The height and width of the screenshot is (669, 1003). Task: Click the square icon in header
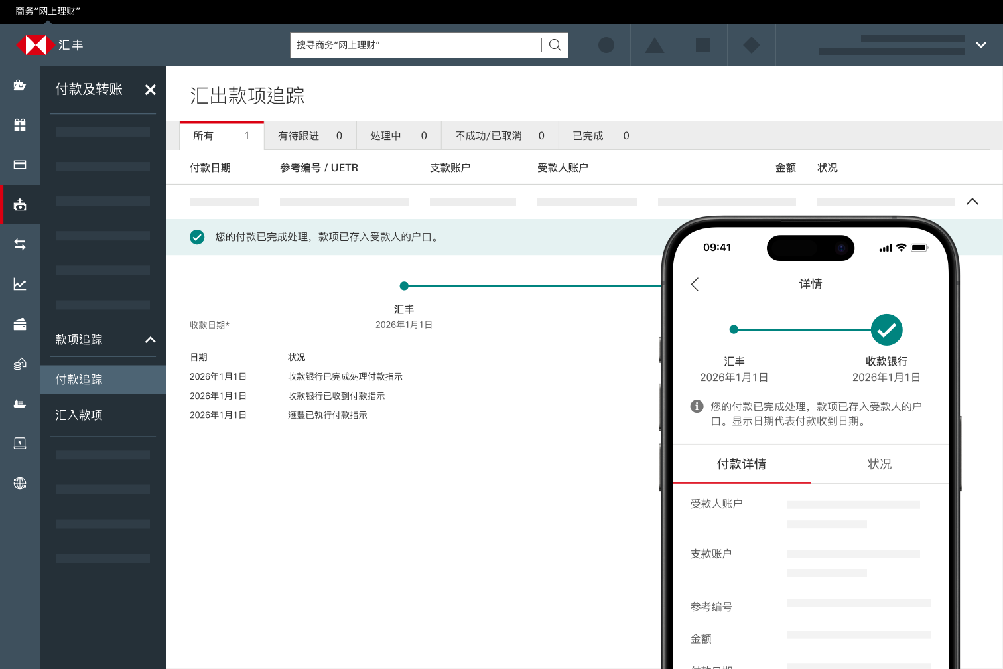(703, 45)
